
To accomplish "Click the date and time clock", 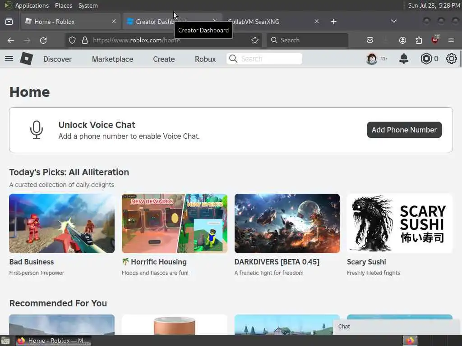I will (434, 5).
